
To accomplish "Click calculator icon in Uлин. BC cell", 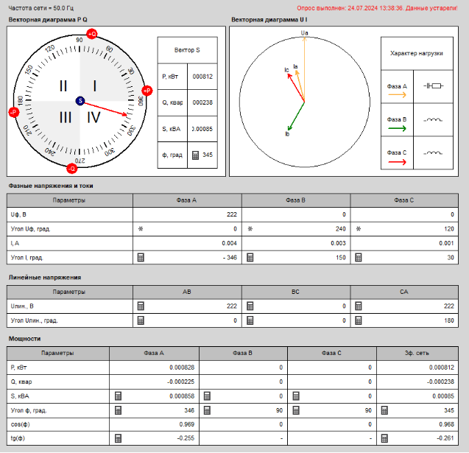I will [x=250, y=306].
